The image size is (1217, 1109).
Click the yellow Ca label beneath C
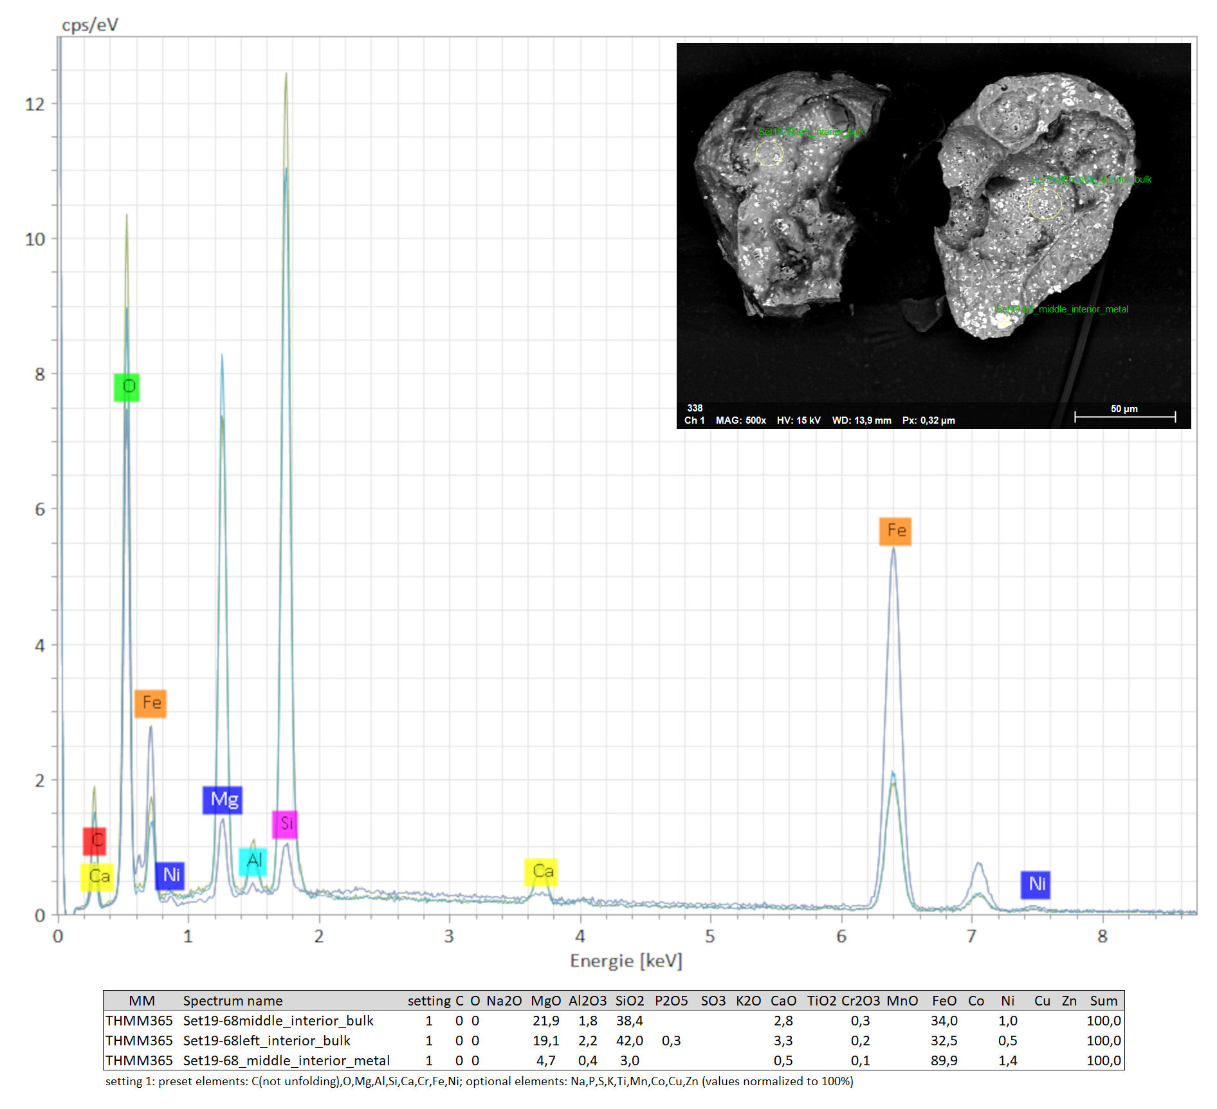97,877
